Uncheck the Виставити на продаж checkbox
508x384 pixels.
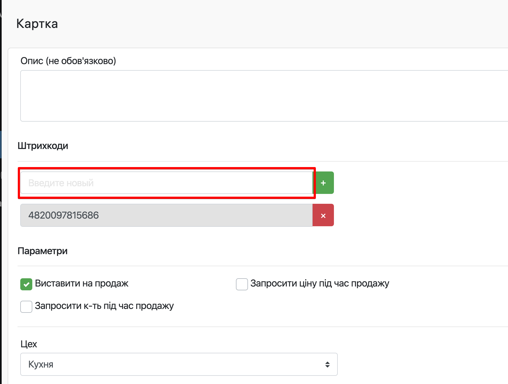coord(26,284)
